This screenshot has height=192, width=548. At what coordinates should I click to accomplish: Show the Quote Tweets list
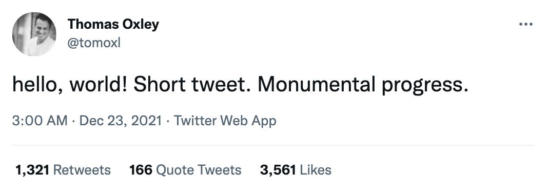pos(185,170)
